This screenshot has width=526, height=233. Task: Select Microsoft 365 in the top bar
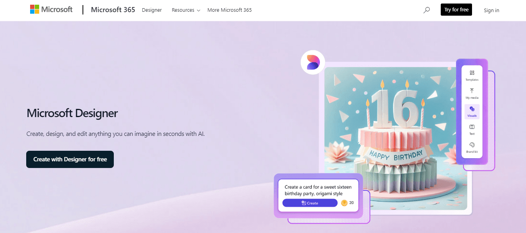pyautogui.click(x=113, y=9)
